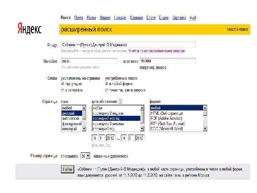Select последний месяц option
Screen dimensions: 257x193
tap(116, 118)
